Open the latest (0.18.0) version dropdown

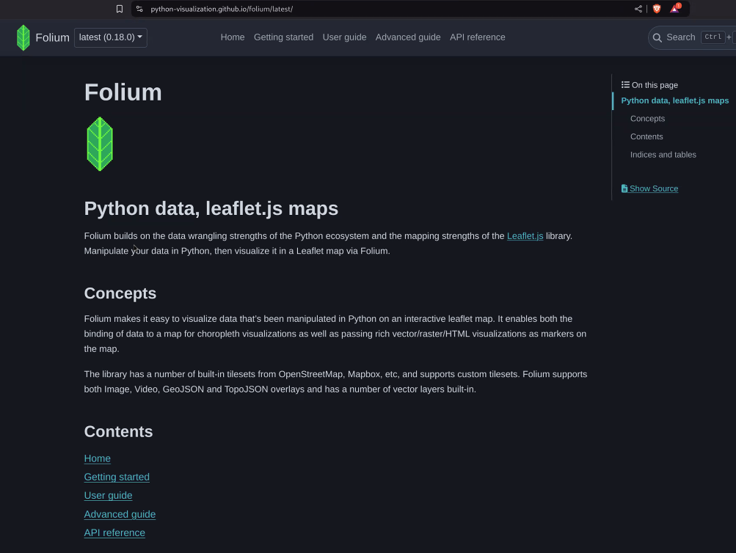tap(111, 37)
